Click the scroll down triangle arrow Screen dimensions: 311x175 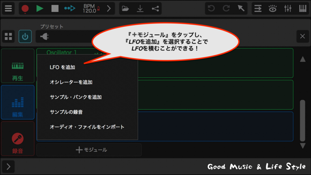point(303,146)
